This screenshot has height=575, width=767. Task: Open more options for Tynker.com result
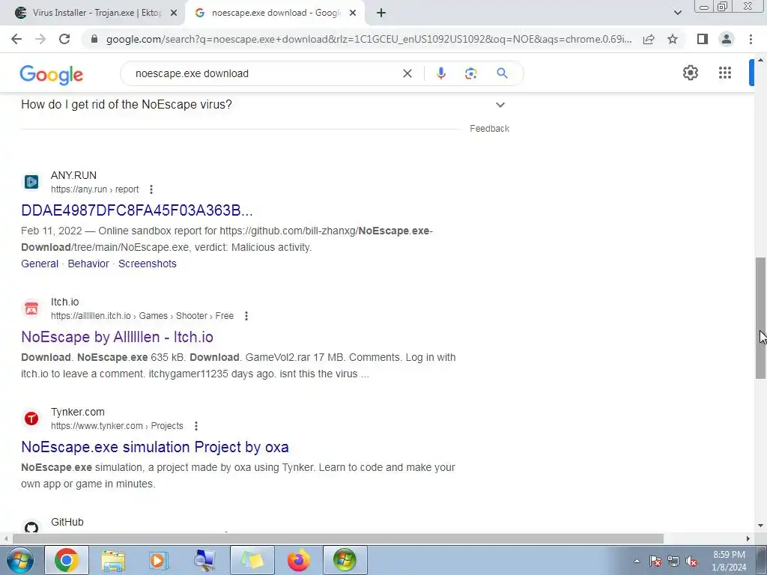pyautogui.click(x=196, y=426)
